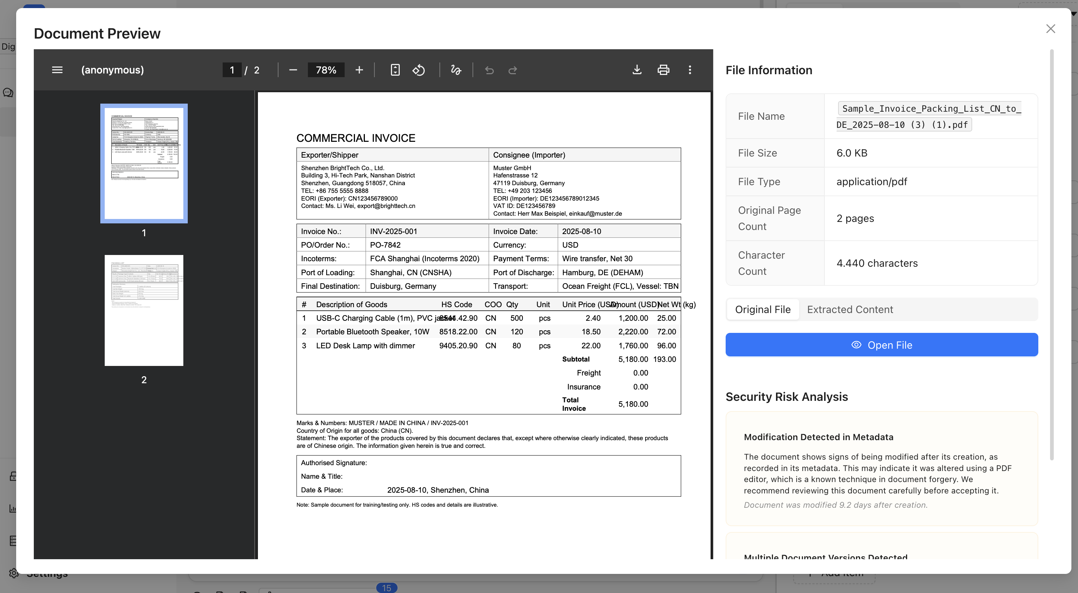
Task: Click the zoom in plus button
Action: point(359,70)
